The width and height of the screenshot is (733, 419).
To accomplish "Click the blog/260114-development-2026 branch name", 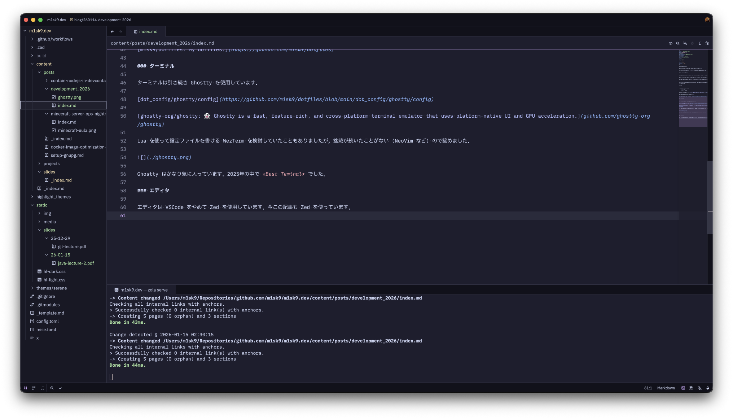I will (102, 20).
